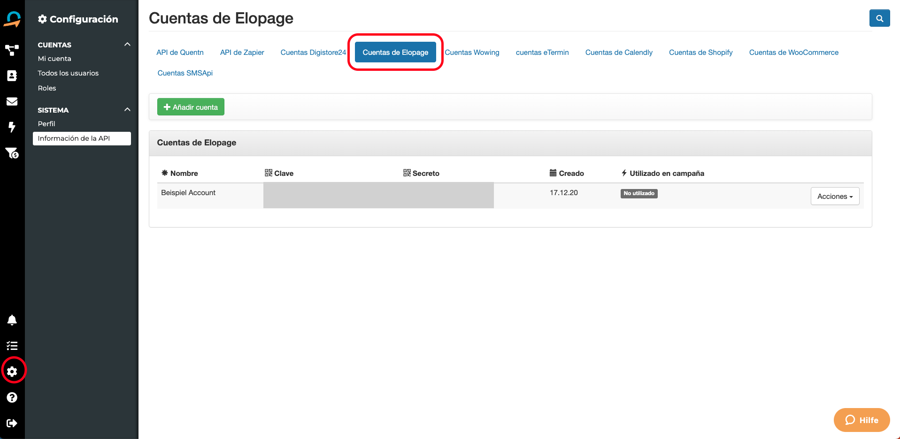This screenshot has width=900, height=439.
Task: Click the Quentn logo icon
Action: pyautogui.click(x=12, y=19)
